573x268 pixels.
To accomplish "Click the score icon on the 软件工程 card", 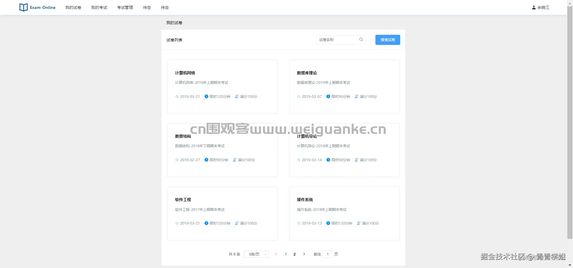I will click(x=237, y=223).
